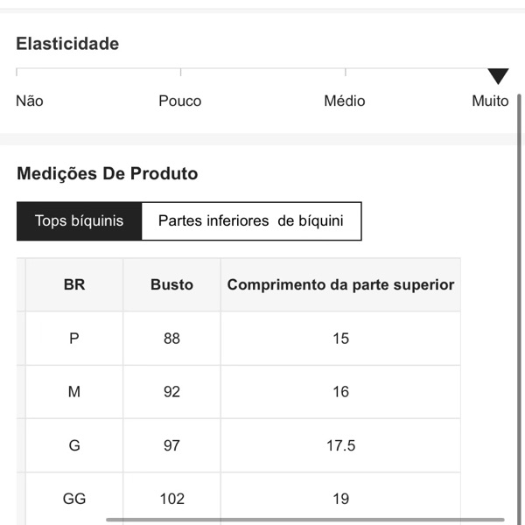Click the bust value 88 cell
This screenshot has height=525, width=525.
coord(171,339)
